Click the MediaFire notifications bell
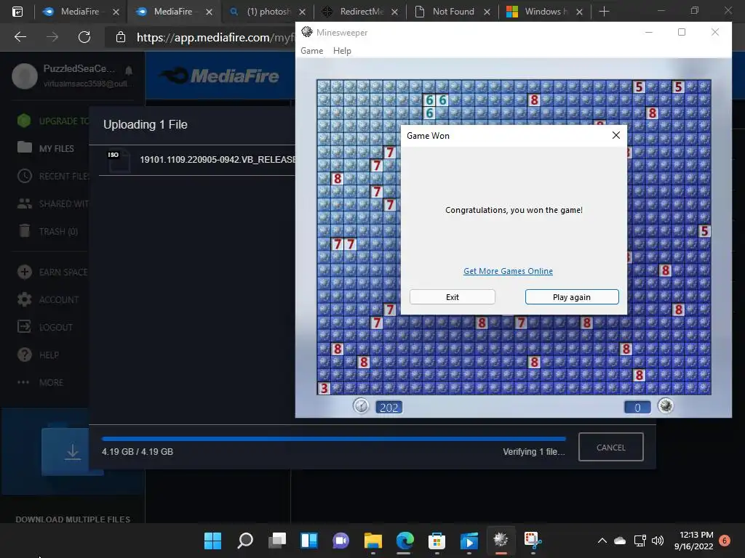Image resolution: width=745 pixels, height=558 pixels. coord(128,70)
